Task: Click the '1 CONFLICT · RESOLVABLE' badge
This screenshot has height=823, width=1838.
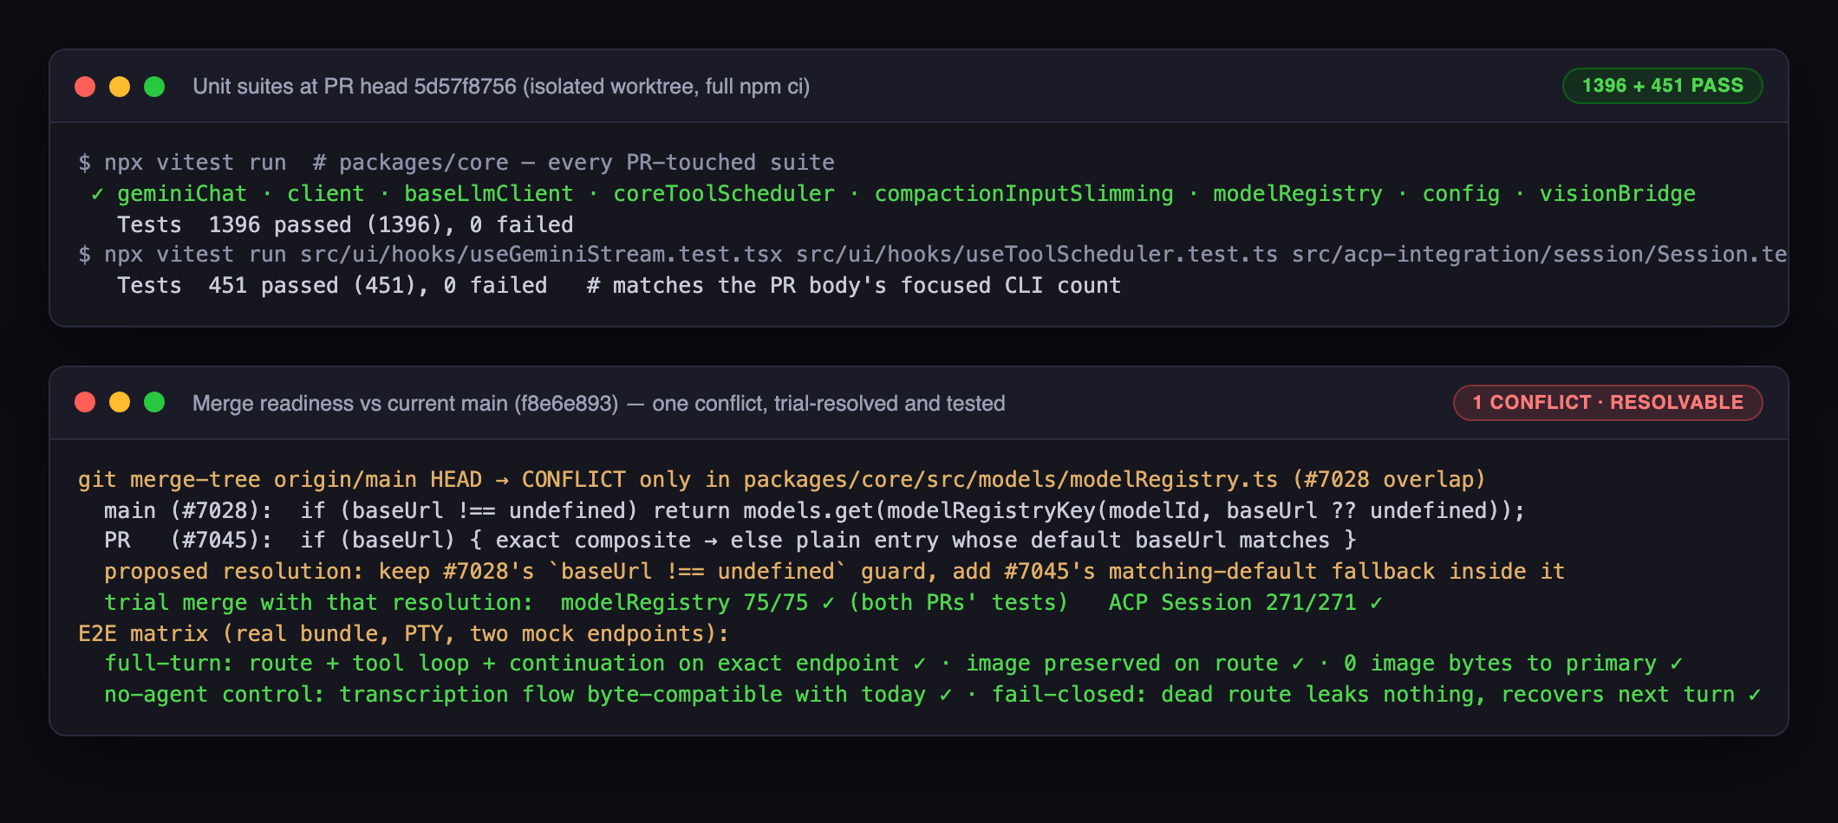Action: click(x=1607, y=403)
